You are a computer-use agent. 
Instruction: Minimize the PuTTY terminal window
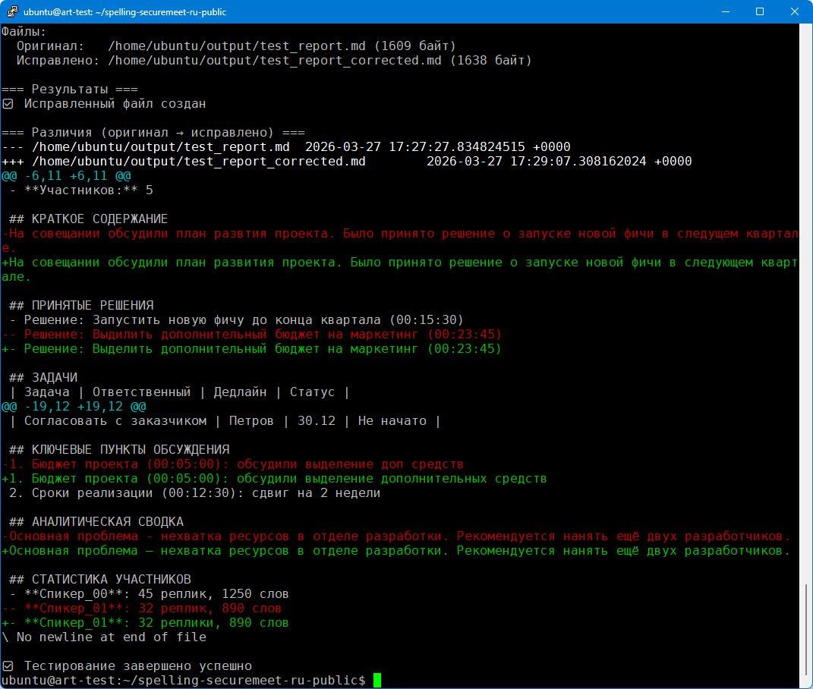[x=725, y=12]
